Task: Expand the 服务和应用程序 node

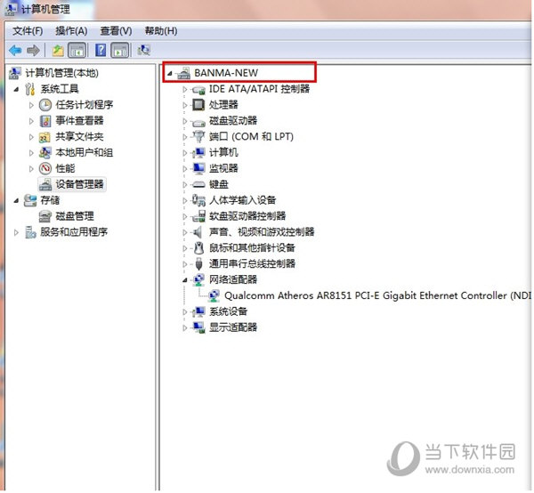Action: click(16, 232)
